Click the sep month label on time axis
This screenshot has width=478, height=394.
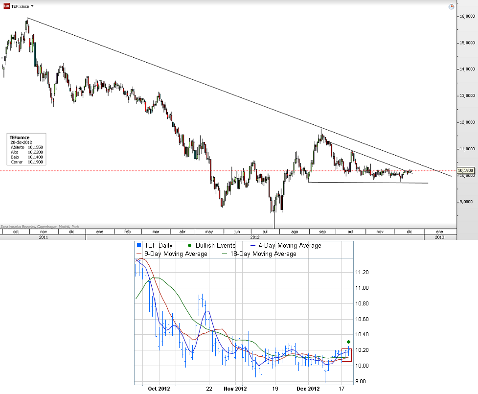click(x=322, y=232)
